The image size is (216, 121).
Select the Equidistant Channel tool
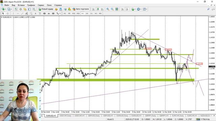27,13
